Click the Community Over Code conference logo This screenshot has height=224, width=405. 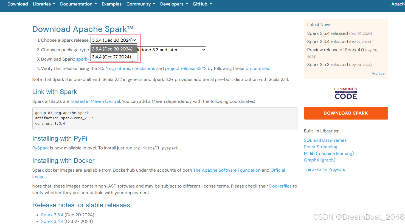click(345, 93)
